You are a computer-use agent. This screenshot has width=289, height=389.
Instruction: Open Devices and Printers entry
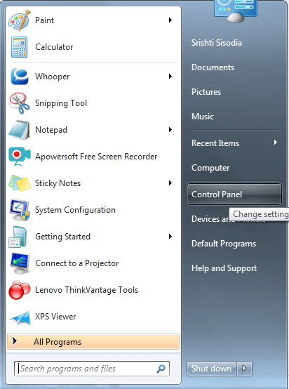(210, 219)
